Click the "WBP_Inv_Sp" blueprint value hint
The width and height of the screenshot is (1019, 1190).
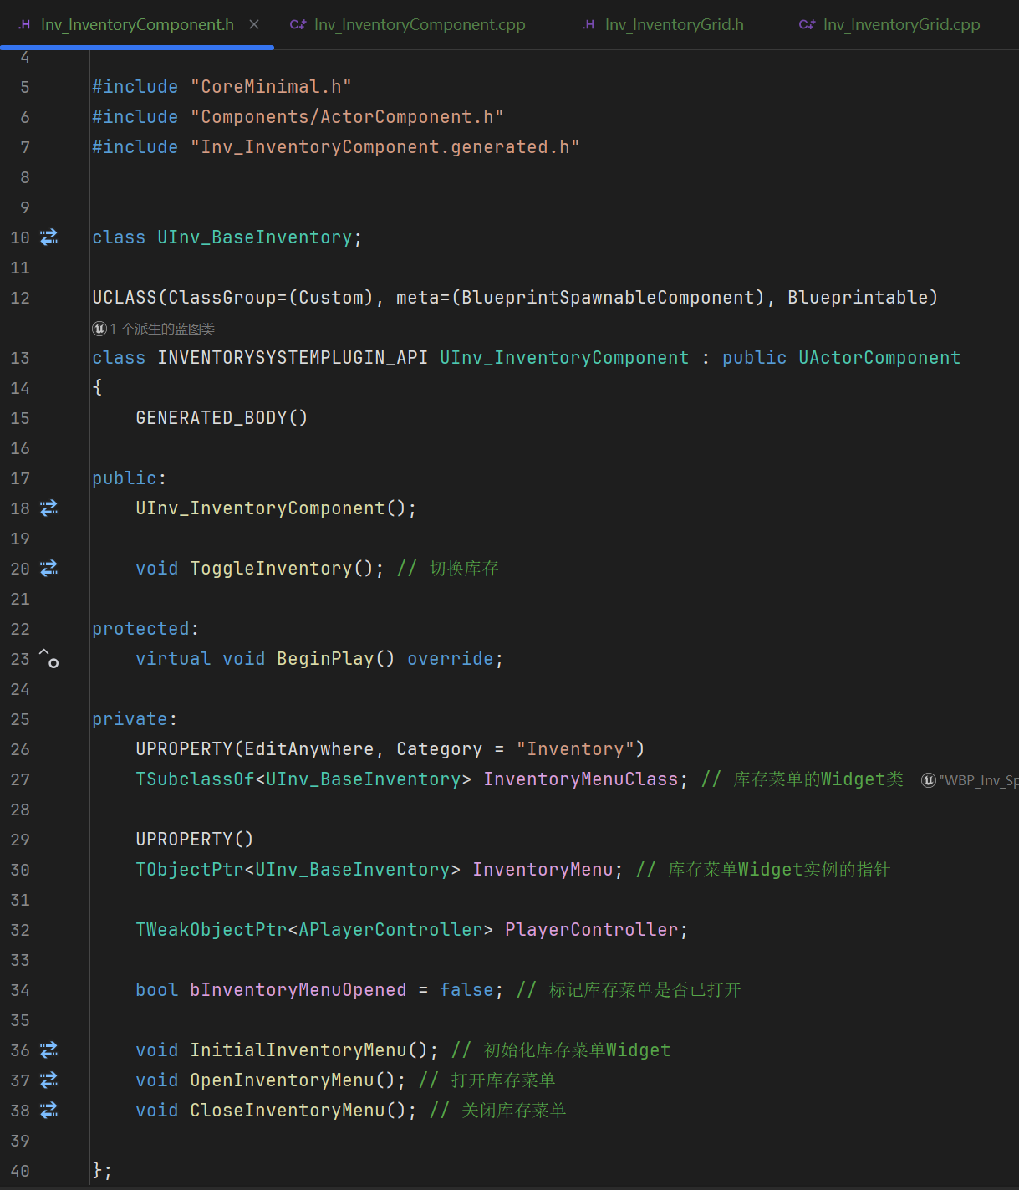978,780
